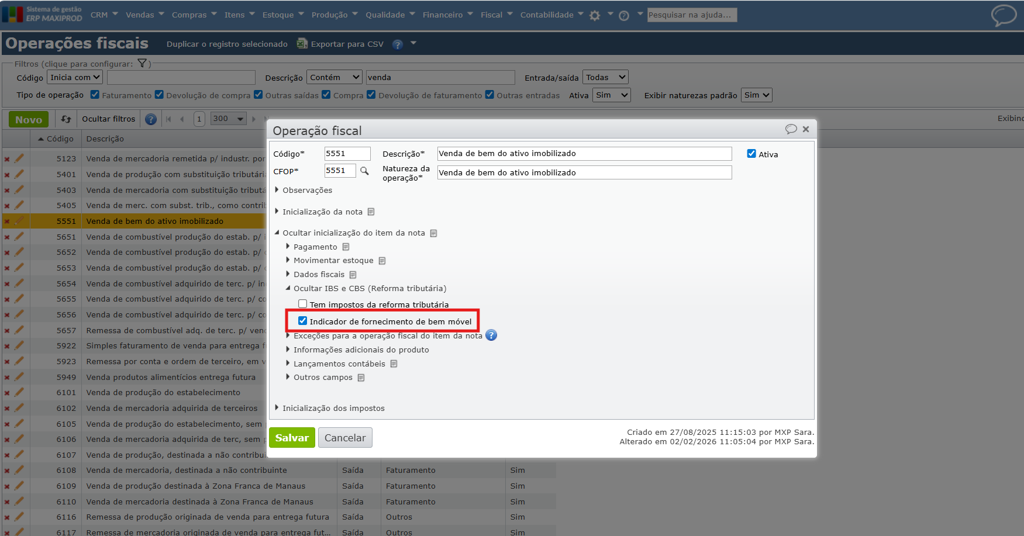Click the document icon beside Movimentar estoque
1024x536 pixels.
[x=382, y=261]
